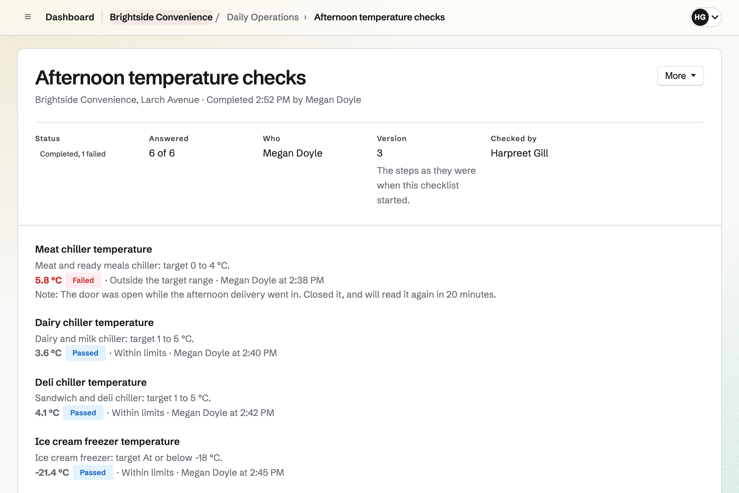Click the Dairy chiller temperature heading
Screen dimensions: 739x493
click(94, 323)
